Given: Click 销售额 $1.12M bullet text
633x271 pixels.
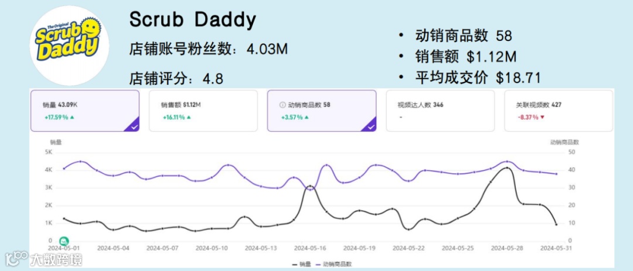Looking at the screenshot, I should pyautogui.click(x=466, y=57).
